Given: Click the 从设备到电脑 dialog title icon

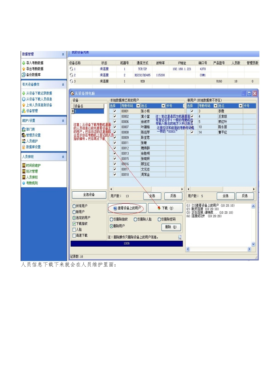Looking at the screenshot, I should click(72, 93).
